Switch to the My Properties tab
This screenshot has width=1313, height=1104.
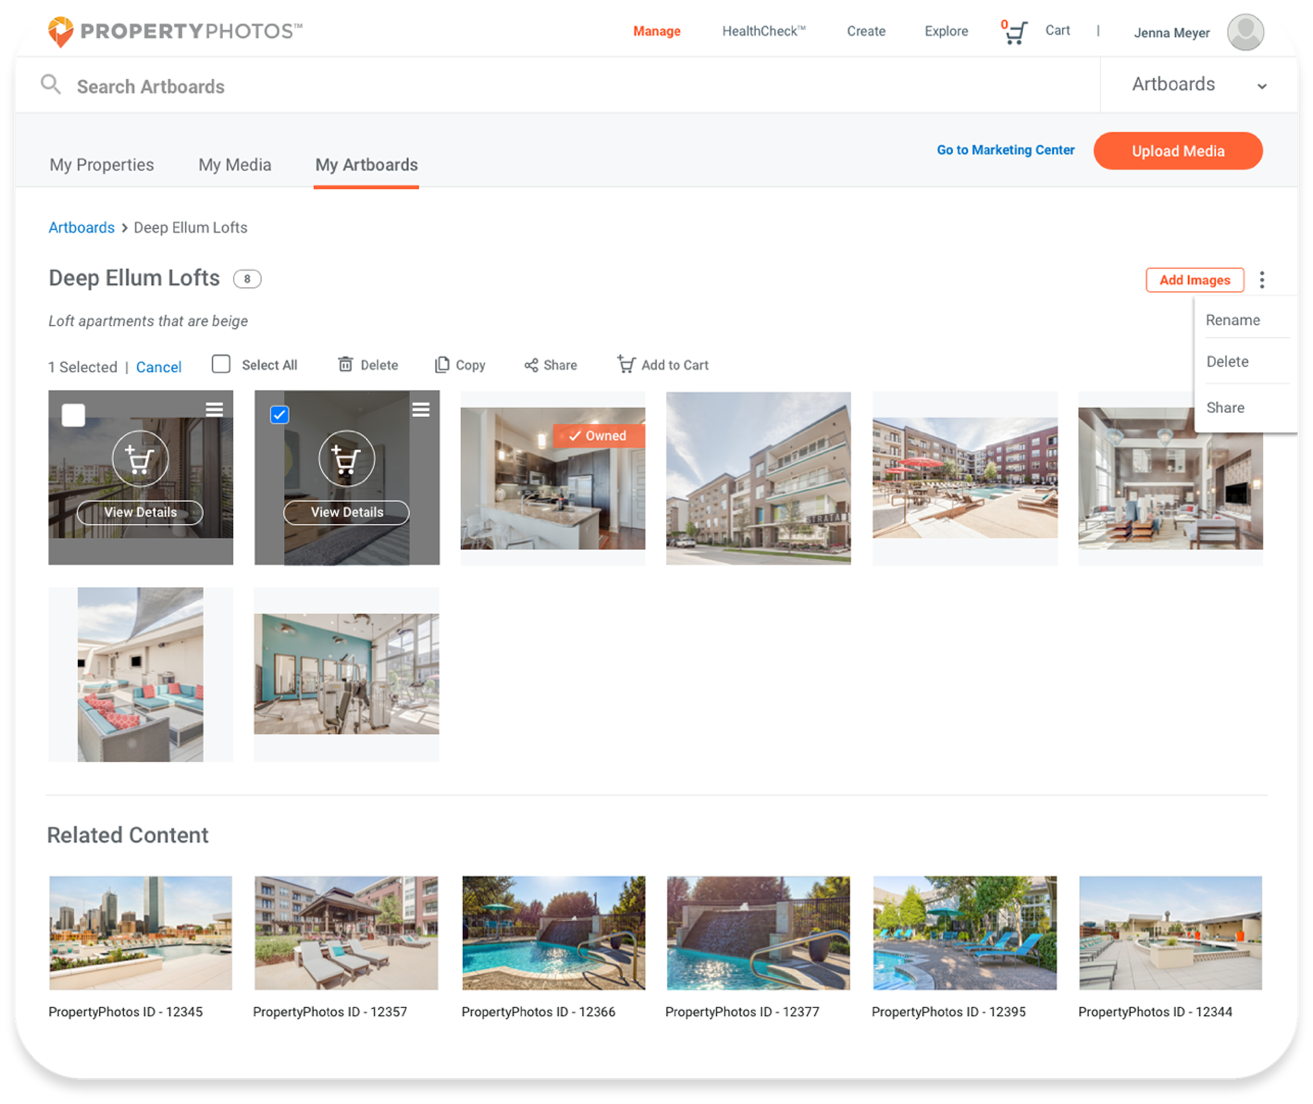pyautogui.click(x=101, y=165)
